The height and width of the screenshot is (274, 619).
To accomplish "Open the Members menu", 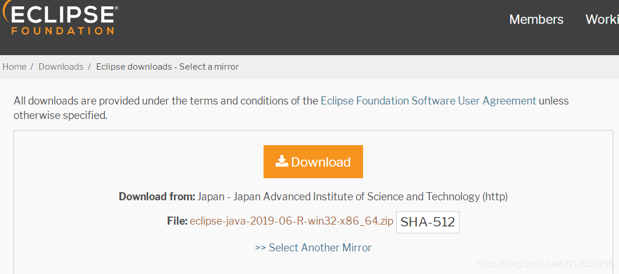I will (x=536, y=19).
